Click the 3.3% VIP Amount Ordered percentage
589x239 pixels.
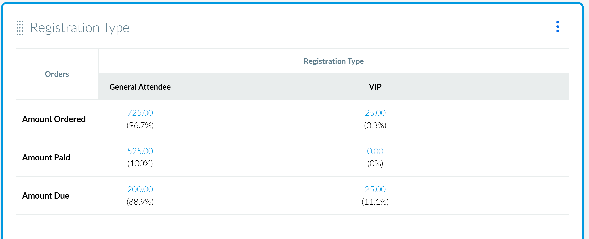(x=375, y=125)
